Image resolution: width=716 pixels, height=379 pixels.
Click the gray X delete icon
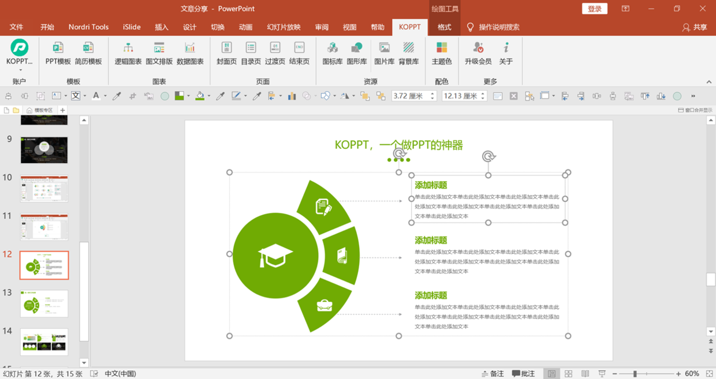[x=513, y=96]
